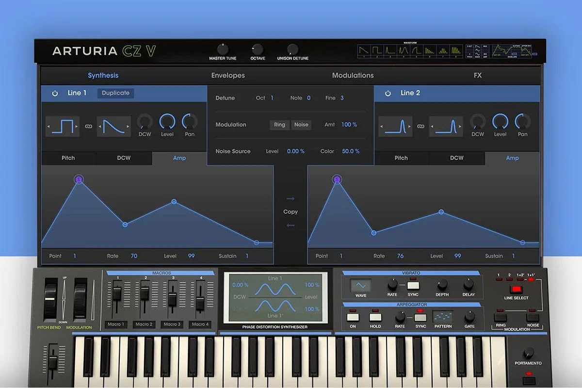Viewport: 582px width, 388px height.
Task: Click right arrow of Line 1 square waveform selector
Action: point(76,127)
